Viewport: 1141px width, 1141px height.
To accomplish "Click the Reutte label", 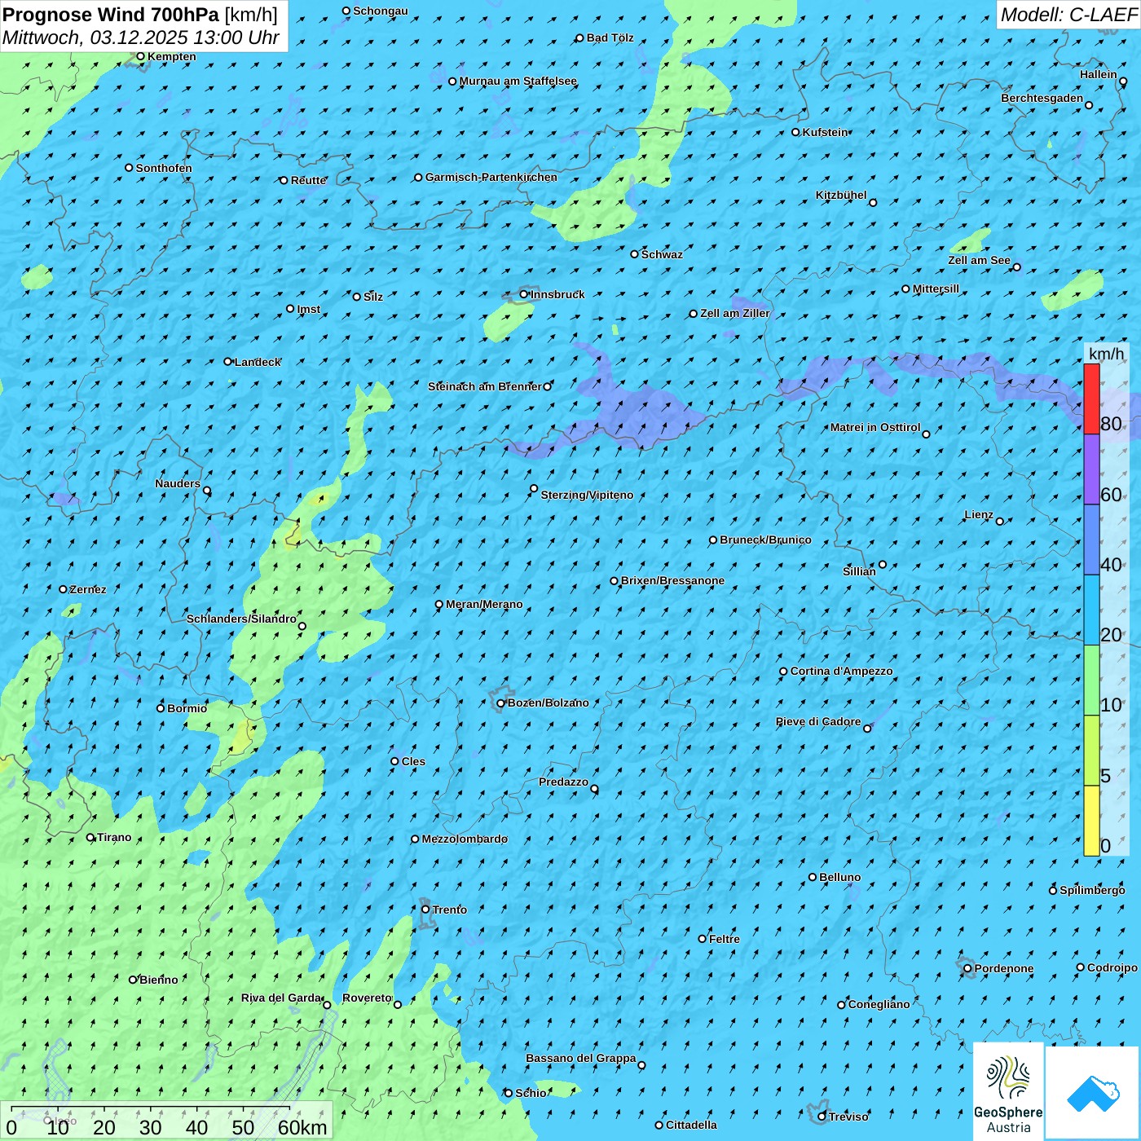I will click(308, 180).
